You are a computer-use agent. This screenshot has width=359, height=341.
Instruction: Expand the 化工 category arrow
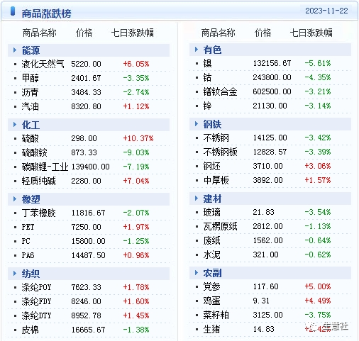pos(15,125)
